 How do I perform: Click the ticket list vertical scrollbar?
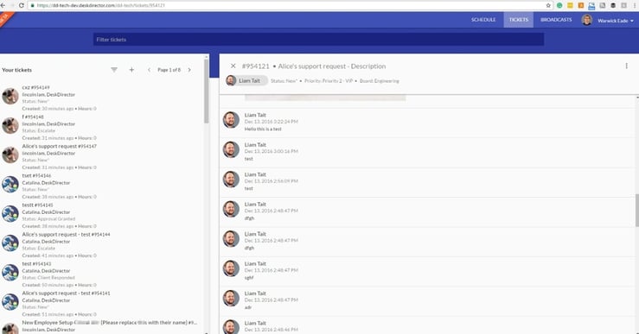(x=207, y=91)
